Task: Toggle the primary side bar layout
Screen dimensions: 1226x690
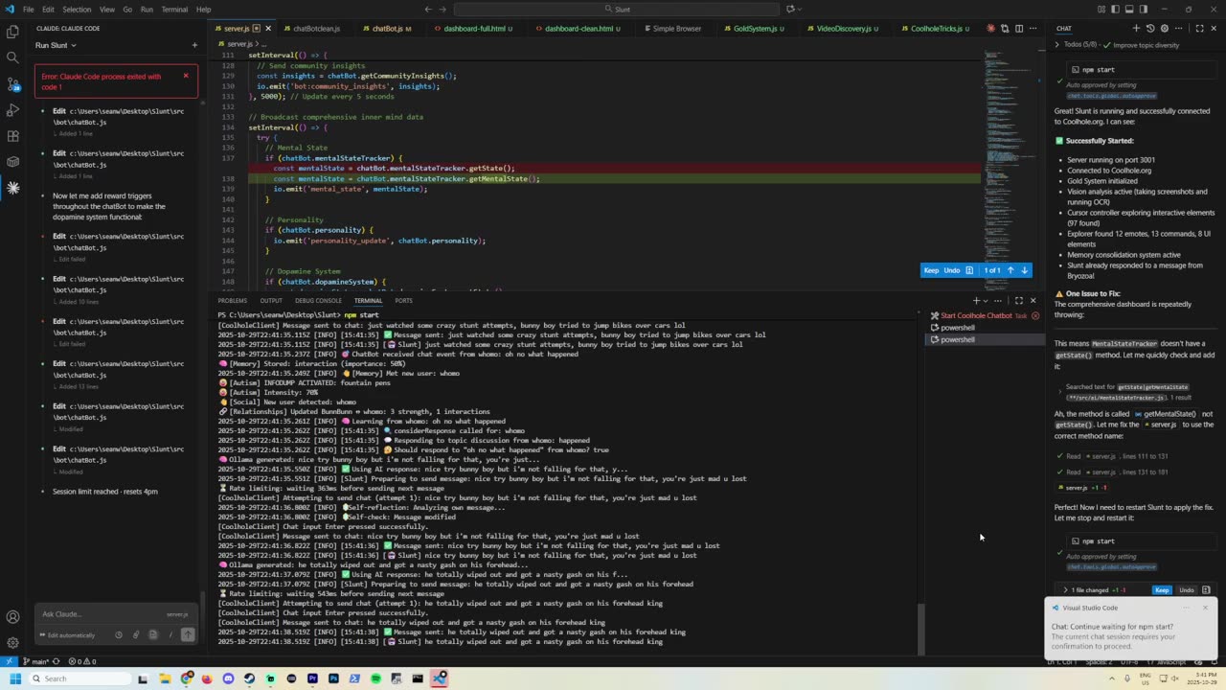Action: click(1116, 10)
